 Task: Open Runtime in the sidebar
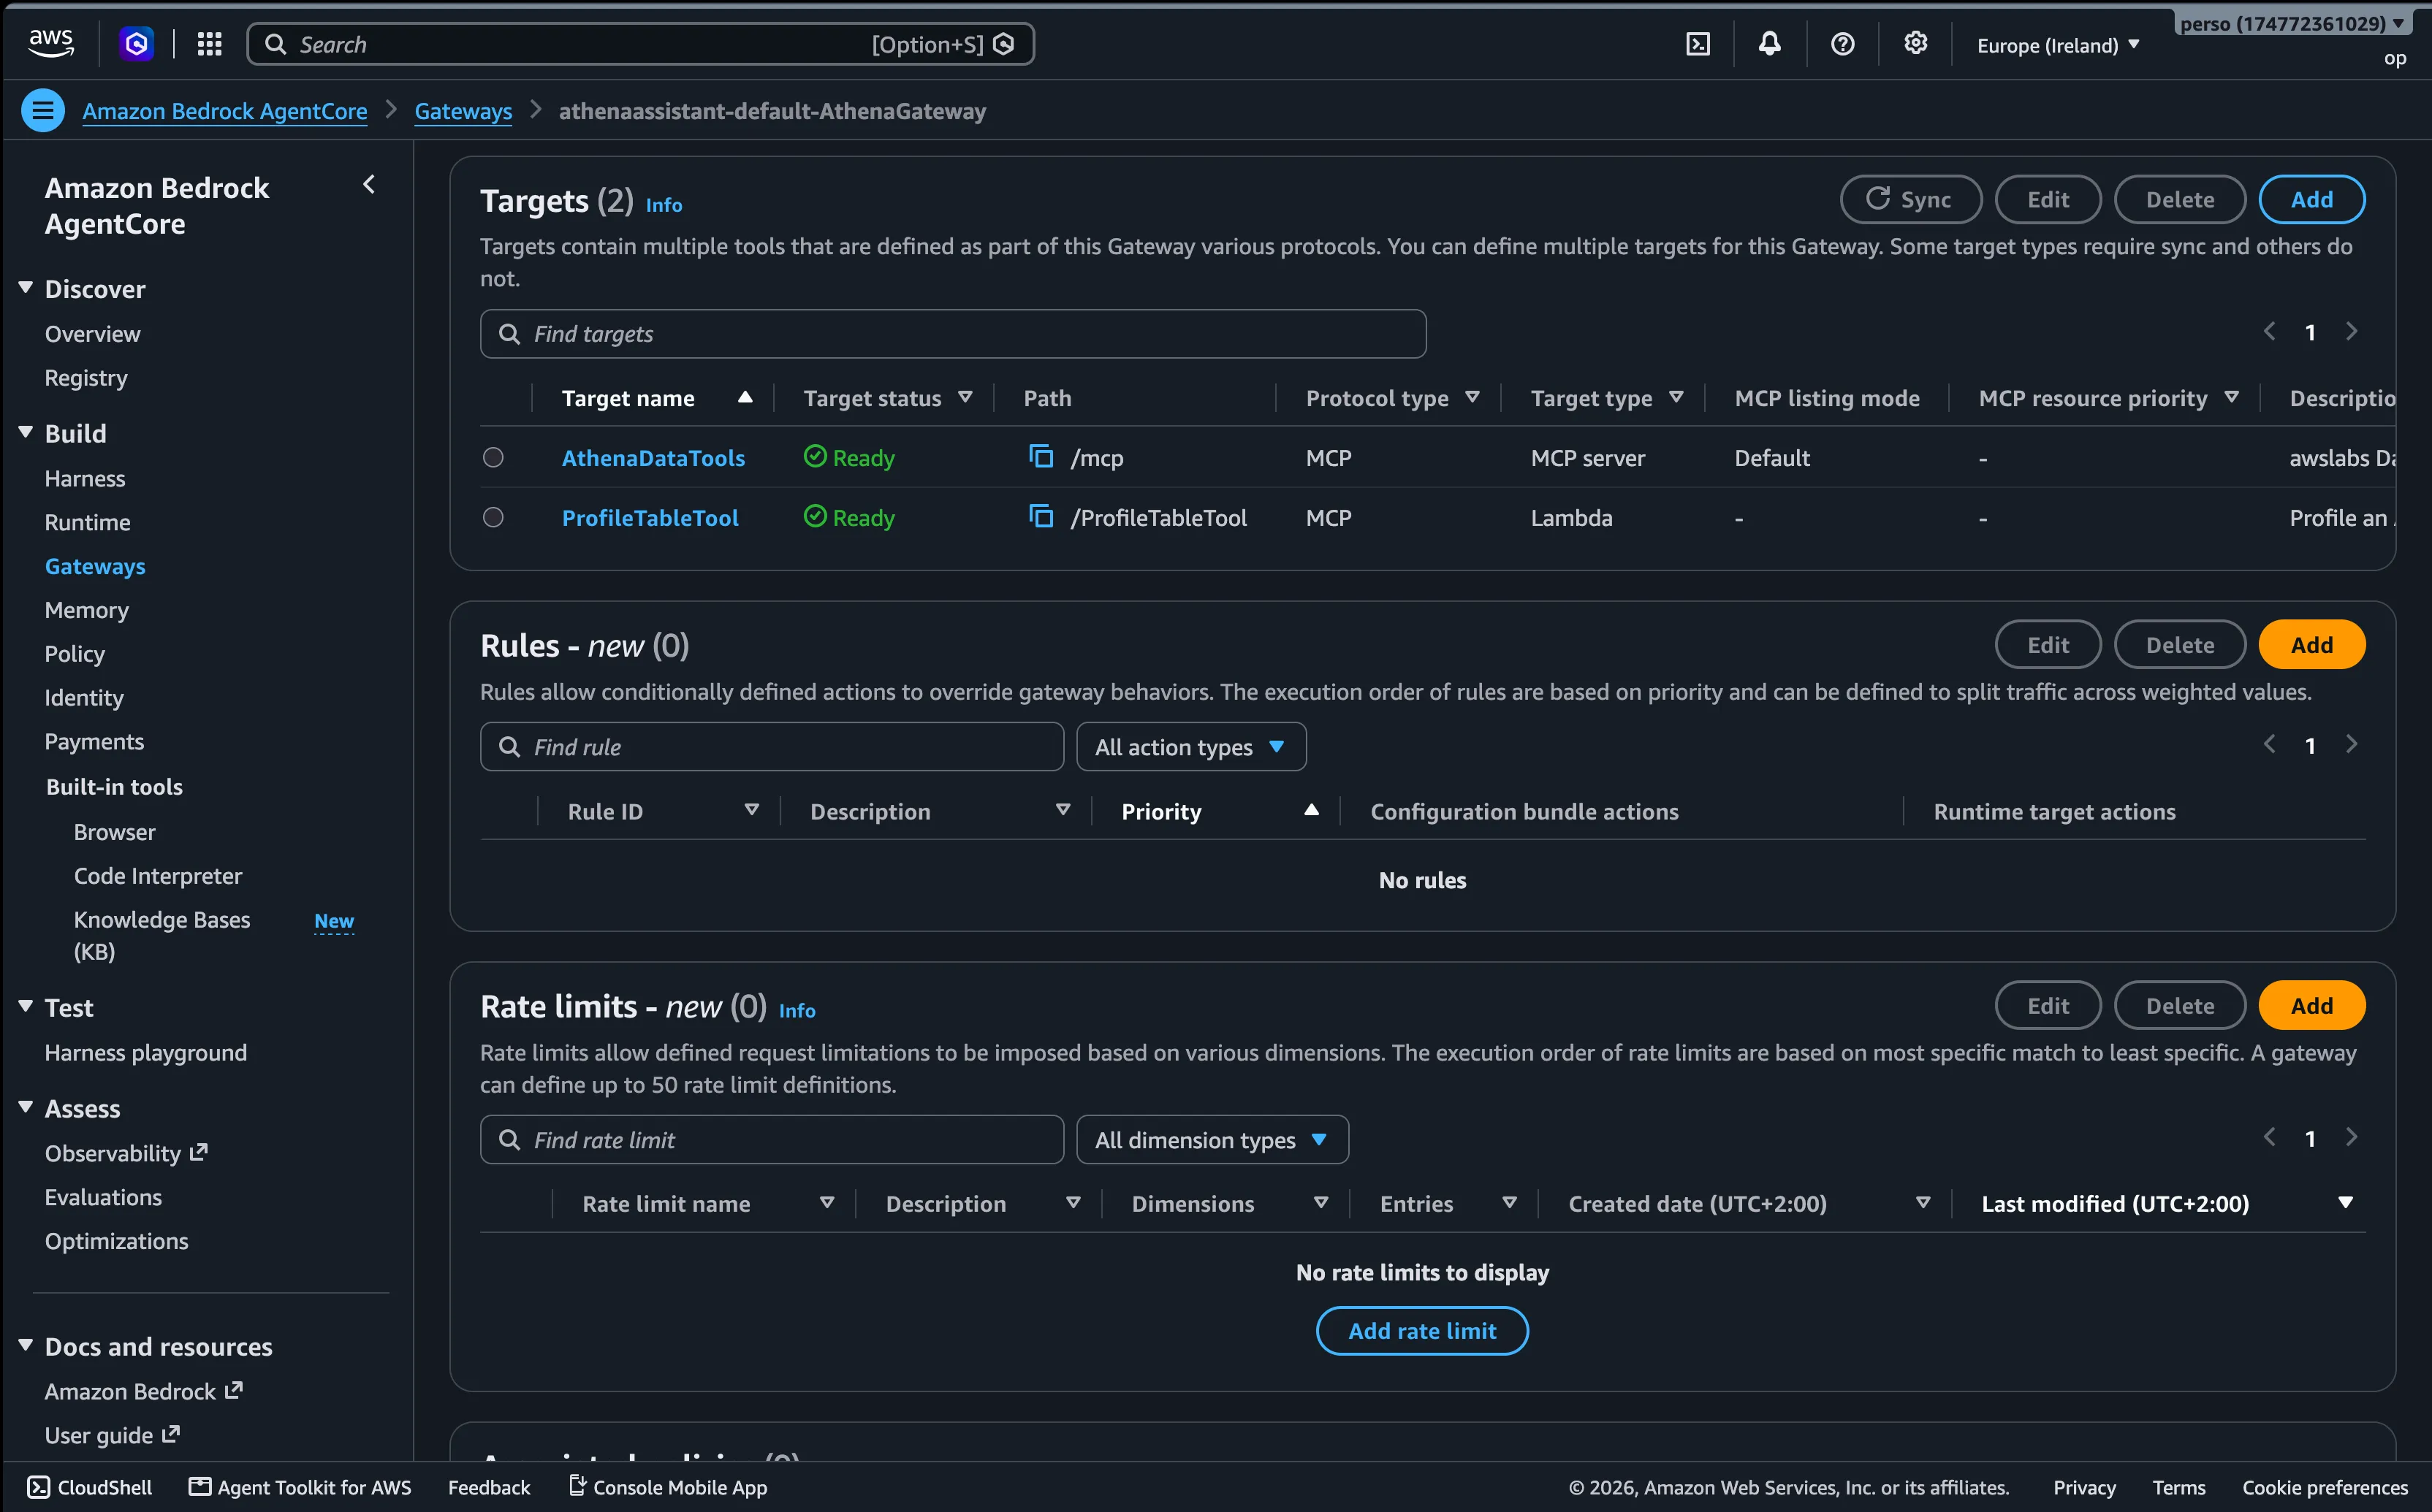point(88,522)
